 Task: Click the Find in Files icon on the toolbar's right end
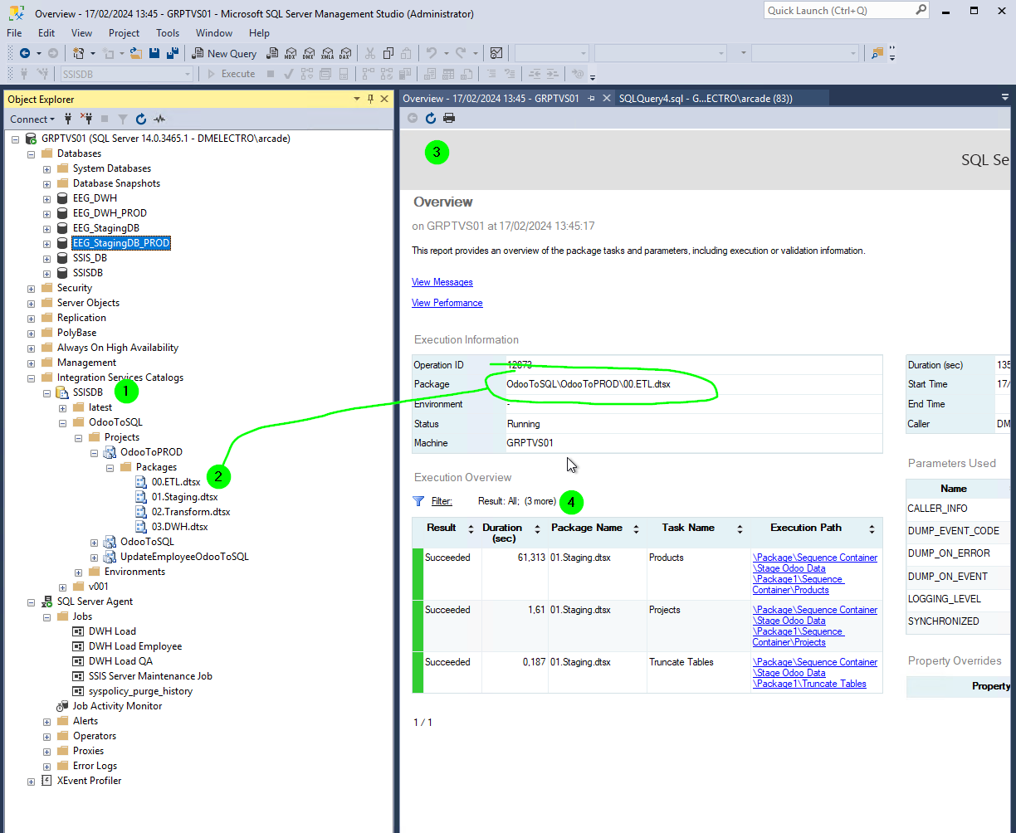(877, 53)
